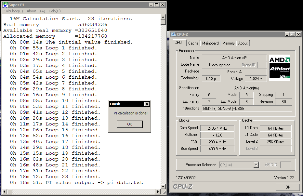Click the Revision field B0
This screenshot has width=303, height=196.
click(x=283, y=101)
